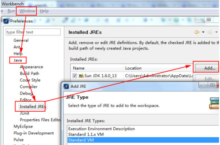This screenshot has height=145, width=220.
Task: Open the Run menu
Action: pos(11,11)
